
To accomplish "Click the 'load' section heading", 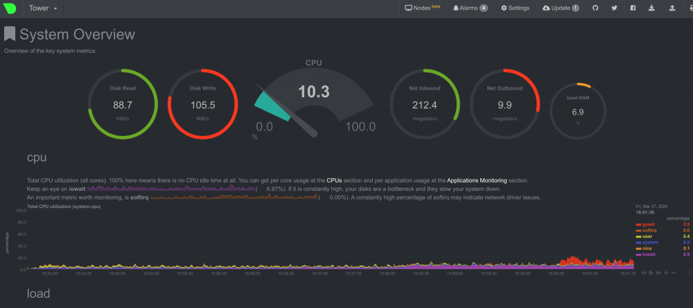I will 38,293.
